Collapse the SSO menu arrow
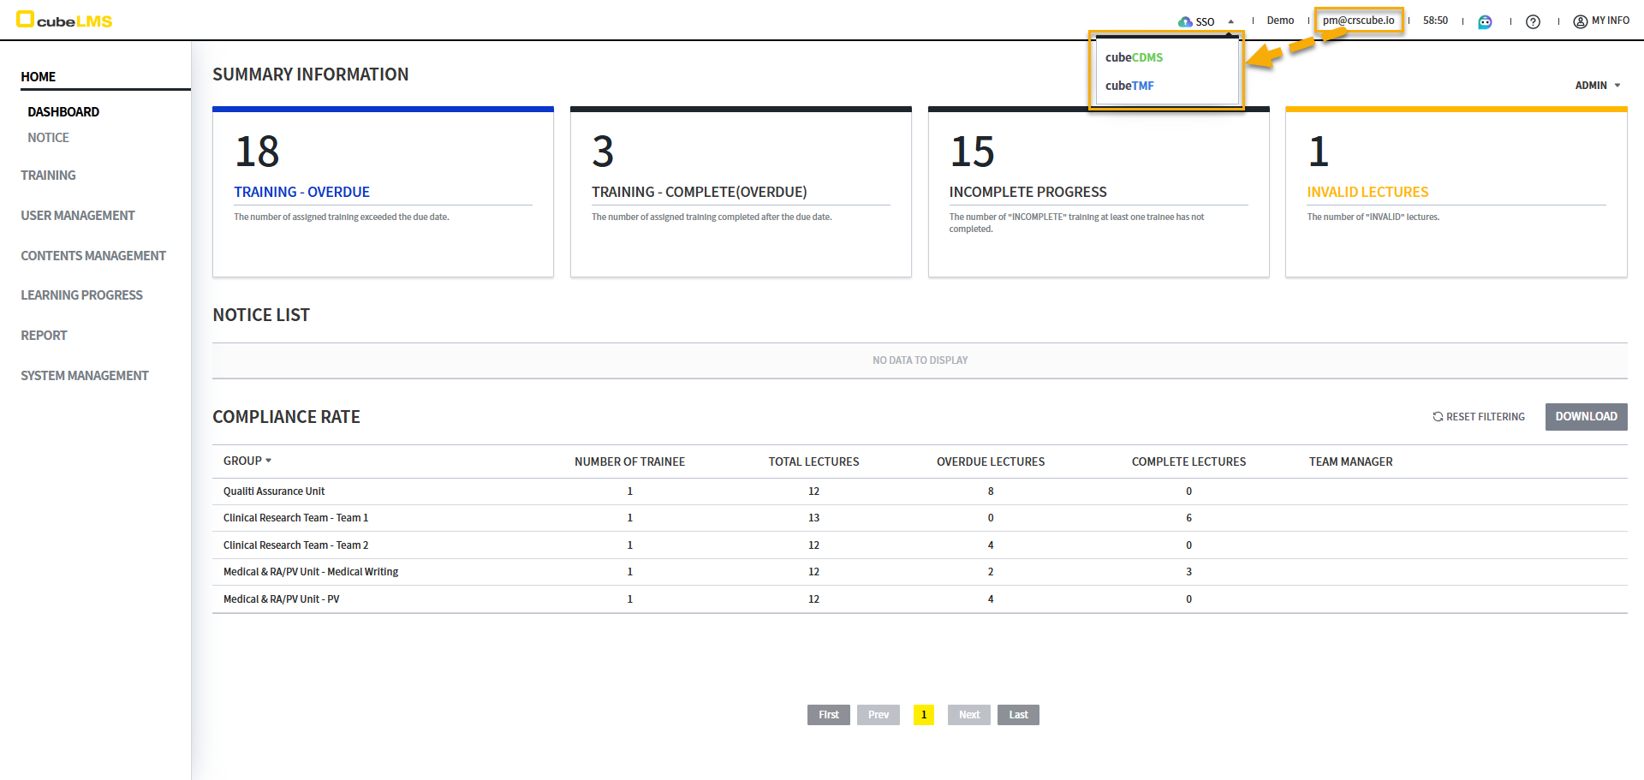Image resolution: width=1644 pixels, height=780 pixels. pos(1230,21)
